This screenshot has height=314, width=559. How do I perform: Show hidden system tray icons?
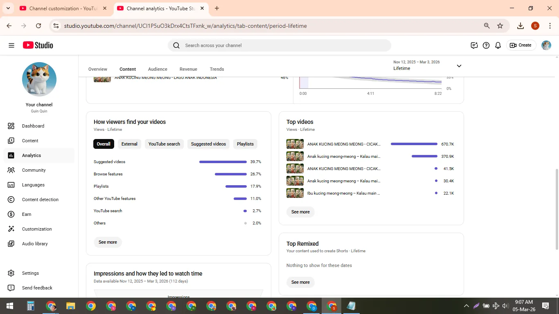coord(466,306)
